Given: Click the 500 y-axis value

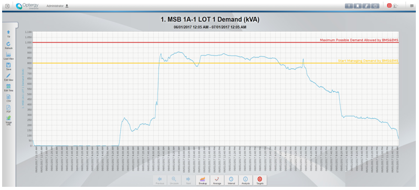Looking at the screenshot, I should pos(29,94).
